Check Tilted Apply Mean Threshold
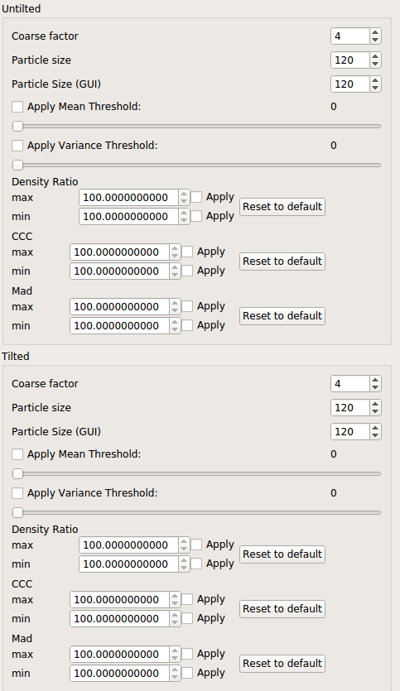Screen dimensions: 400x691 [17, 454]
